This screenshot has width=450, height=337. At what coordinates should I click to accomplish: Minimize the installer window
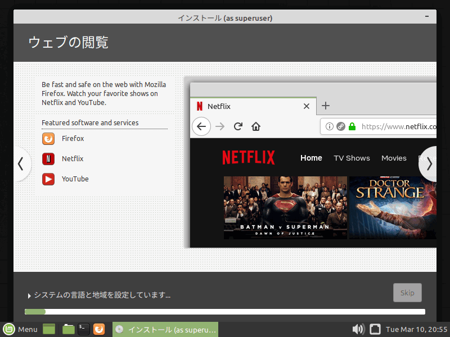(427, 16)
